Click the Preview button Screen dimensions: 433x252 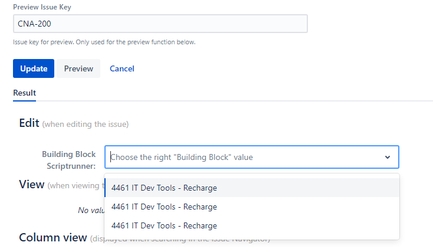coord(78,68)
